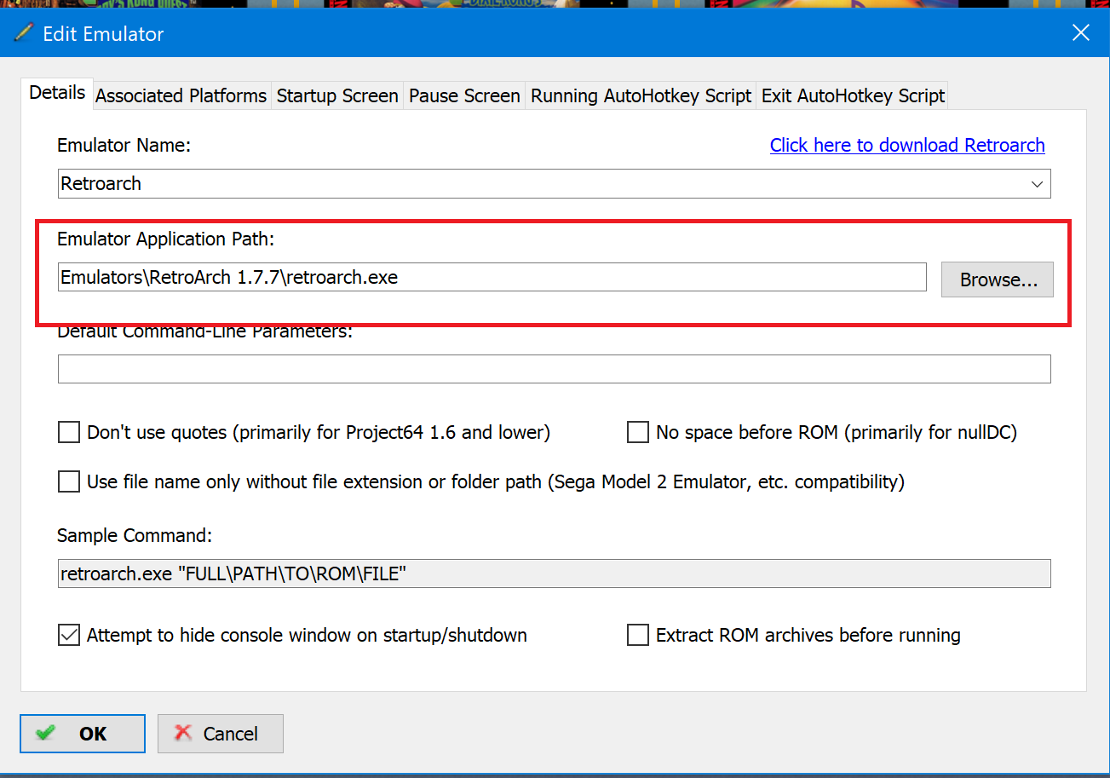Expand the Emulator Name dropdown arrow
Screen dimensions: 1110x778
pos(1037,184)
